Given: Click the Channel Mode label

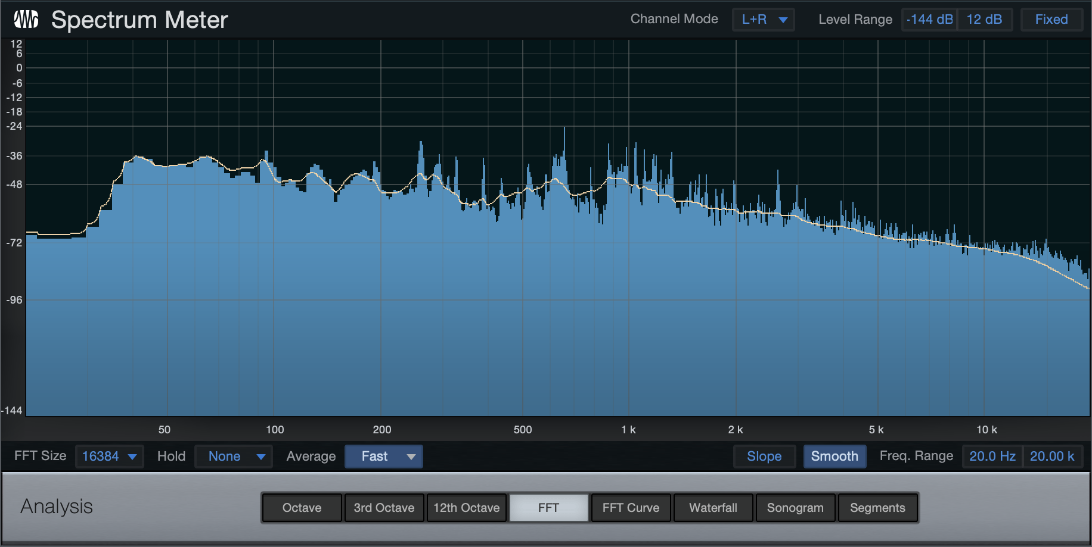Looking at the screenshot, I should click(674, 19).
